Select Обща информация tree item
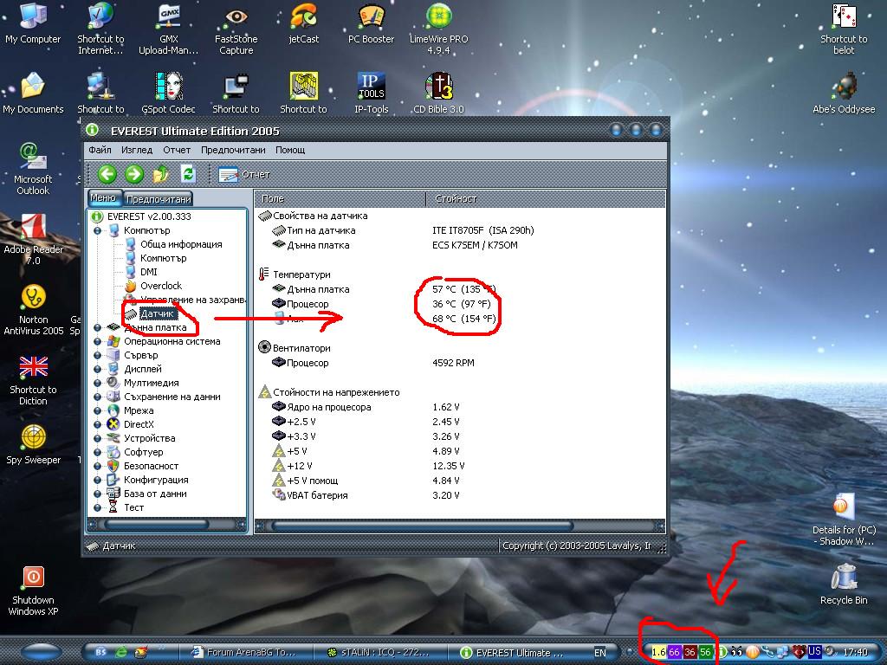The height and width of the screenshot is (665, 887). tap(181, 244)
